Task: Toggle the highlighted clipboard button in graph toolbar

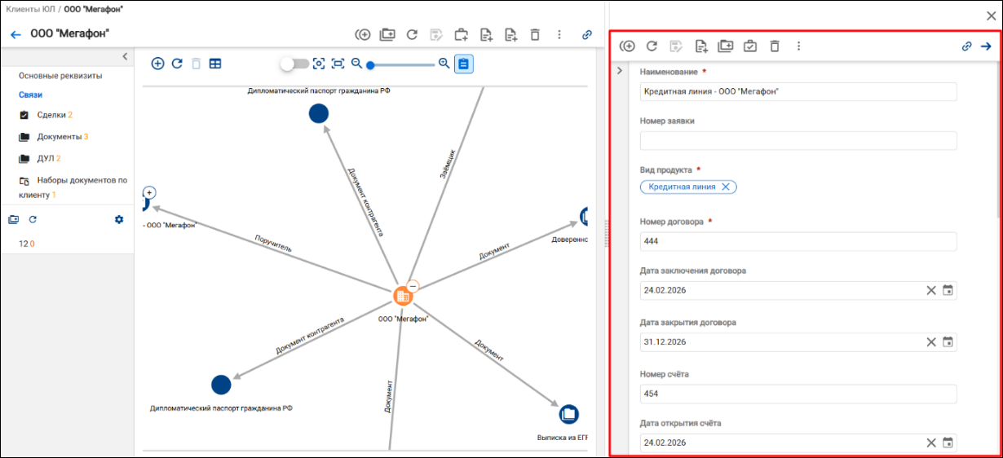Action: pyautogui.click(x=464, y=63)
